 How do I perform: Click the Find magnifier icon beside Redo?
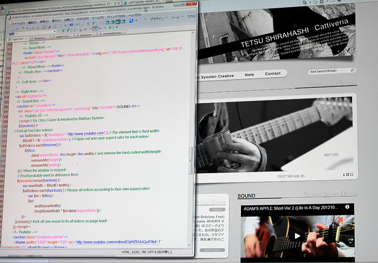(x=83, y=24)
